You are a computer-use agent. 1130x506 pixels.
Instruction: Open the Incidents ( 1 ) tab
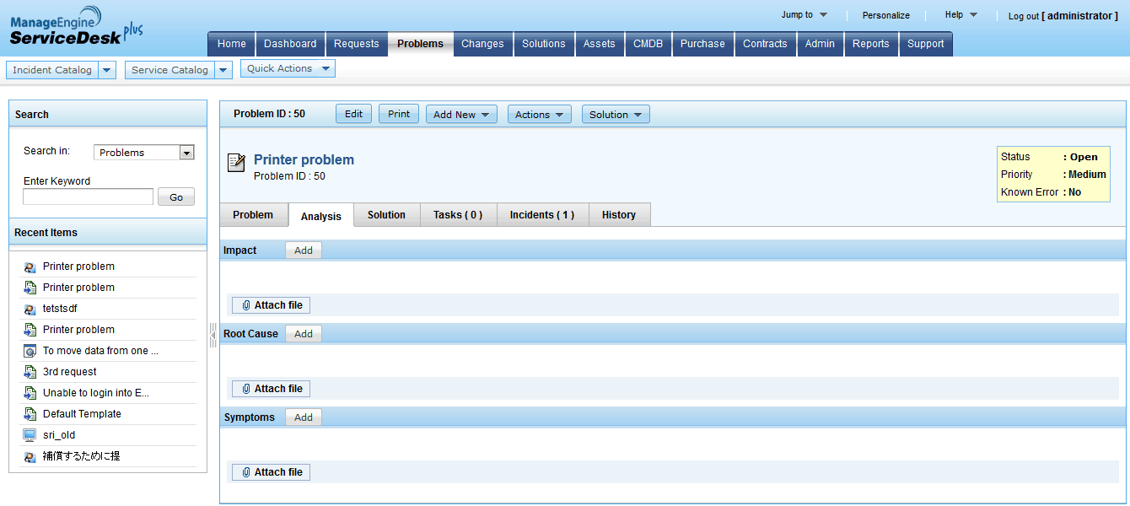pos(542,215)
